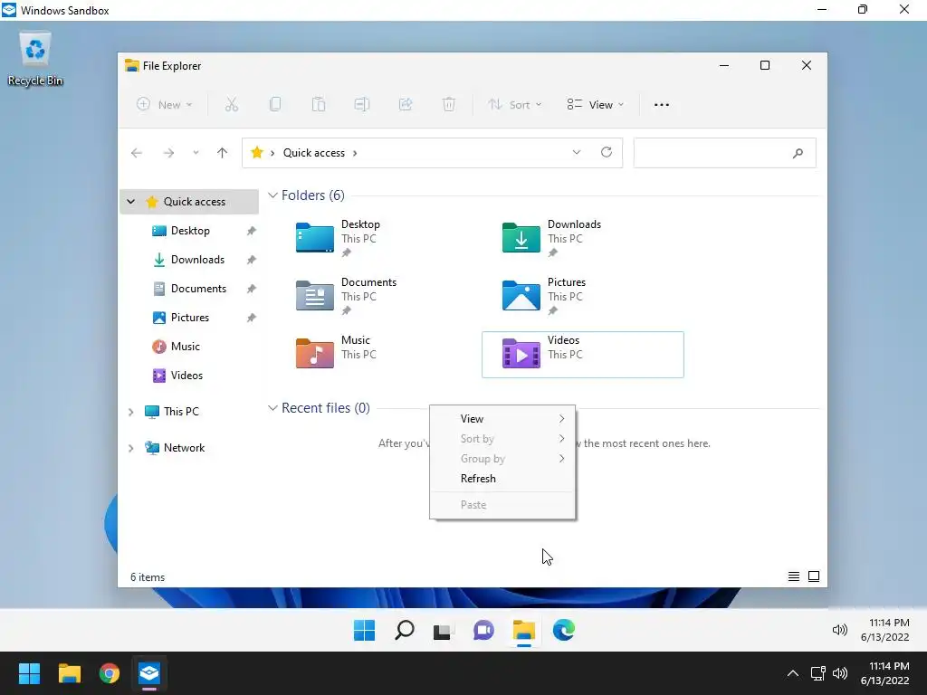
Task: Collapse the Folders (6) group
Action: [272, 195]
